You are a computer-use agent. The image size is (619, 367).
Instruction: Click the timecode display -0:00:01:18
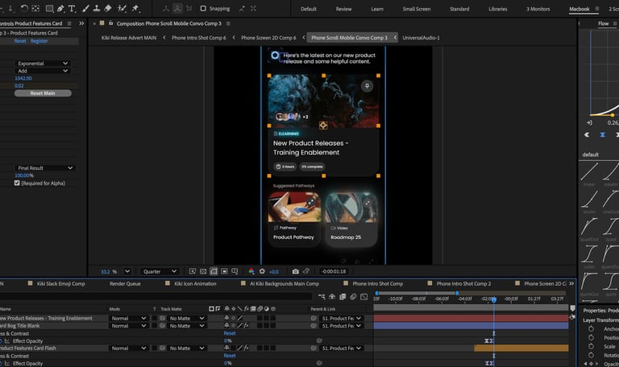pyautogui.click(x=334, y=272)
